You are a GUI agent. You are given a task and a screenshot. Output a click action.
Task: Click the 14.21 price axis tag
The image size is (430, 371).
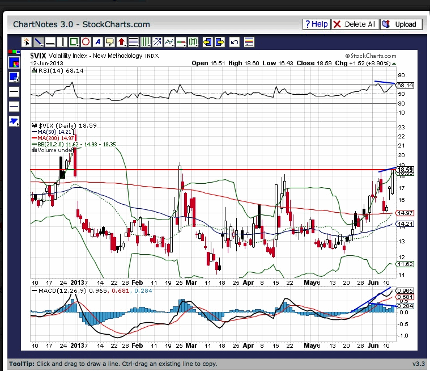pyautogui.click(x=405, y=224)
